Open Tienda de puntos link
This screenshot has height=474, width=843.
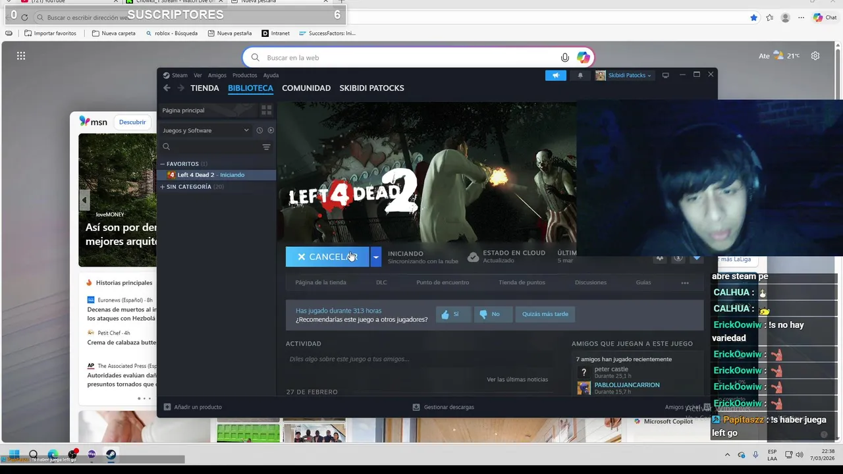pos(522,282)
